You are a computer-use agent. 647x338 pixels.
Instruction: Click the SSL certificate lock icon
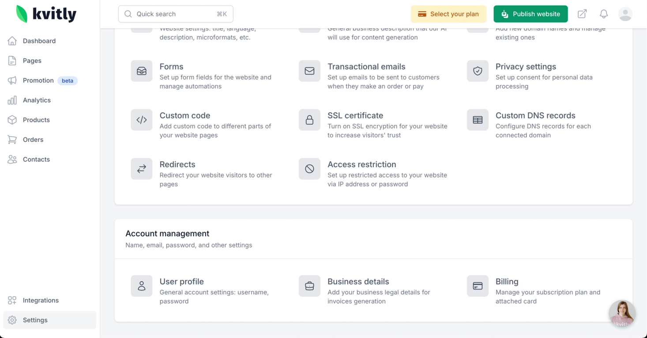309,120
